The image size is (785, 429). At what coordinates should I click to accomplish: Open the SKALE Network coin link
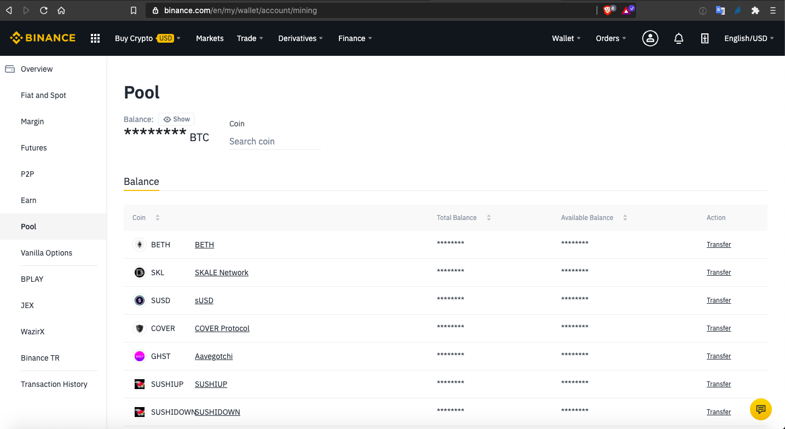tap(222, 273)
